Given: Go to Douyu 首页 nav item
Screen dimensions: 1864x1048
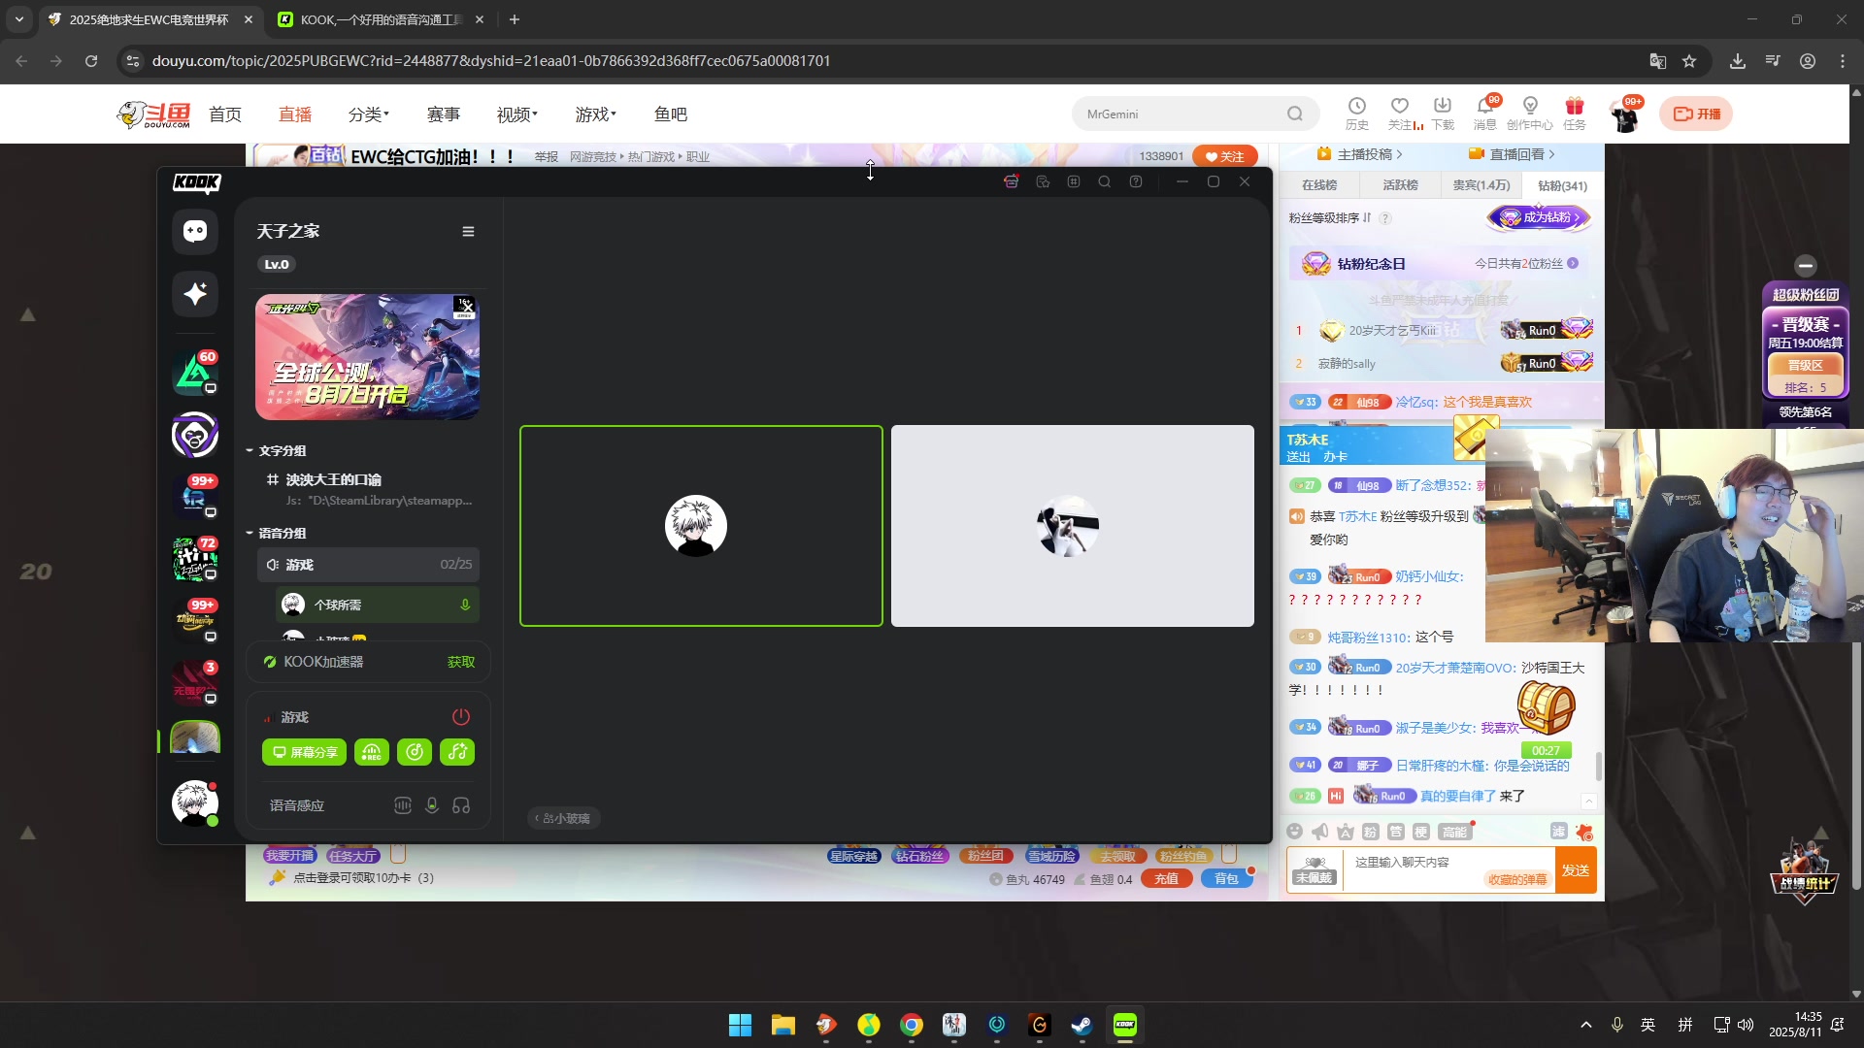Looking at the screenshot, I should pos(225,115).
